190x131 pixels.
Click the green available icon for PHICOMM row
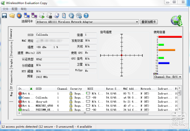click(x=20, y=110)
